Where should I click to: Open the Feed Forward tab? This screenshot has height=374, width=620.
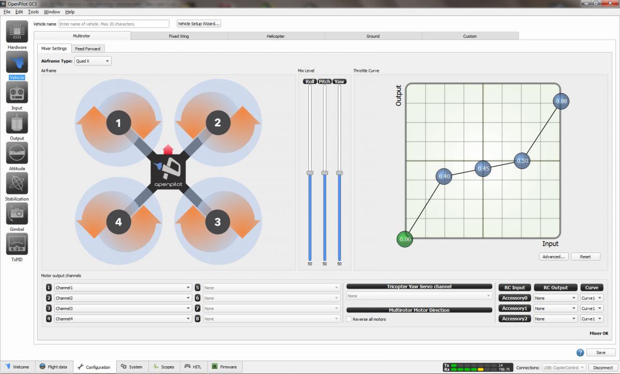pyautogui.click(x=88, y=49)
